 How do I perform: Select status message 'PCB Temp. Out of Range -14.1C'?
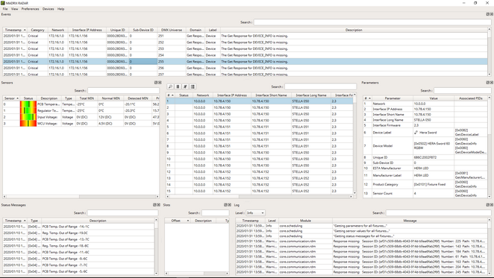(79, 227)
